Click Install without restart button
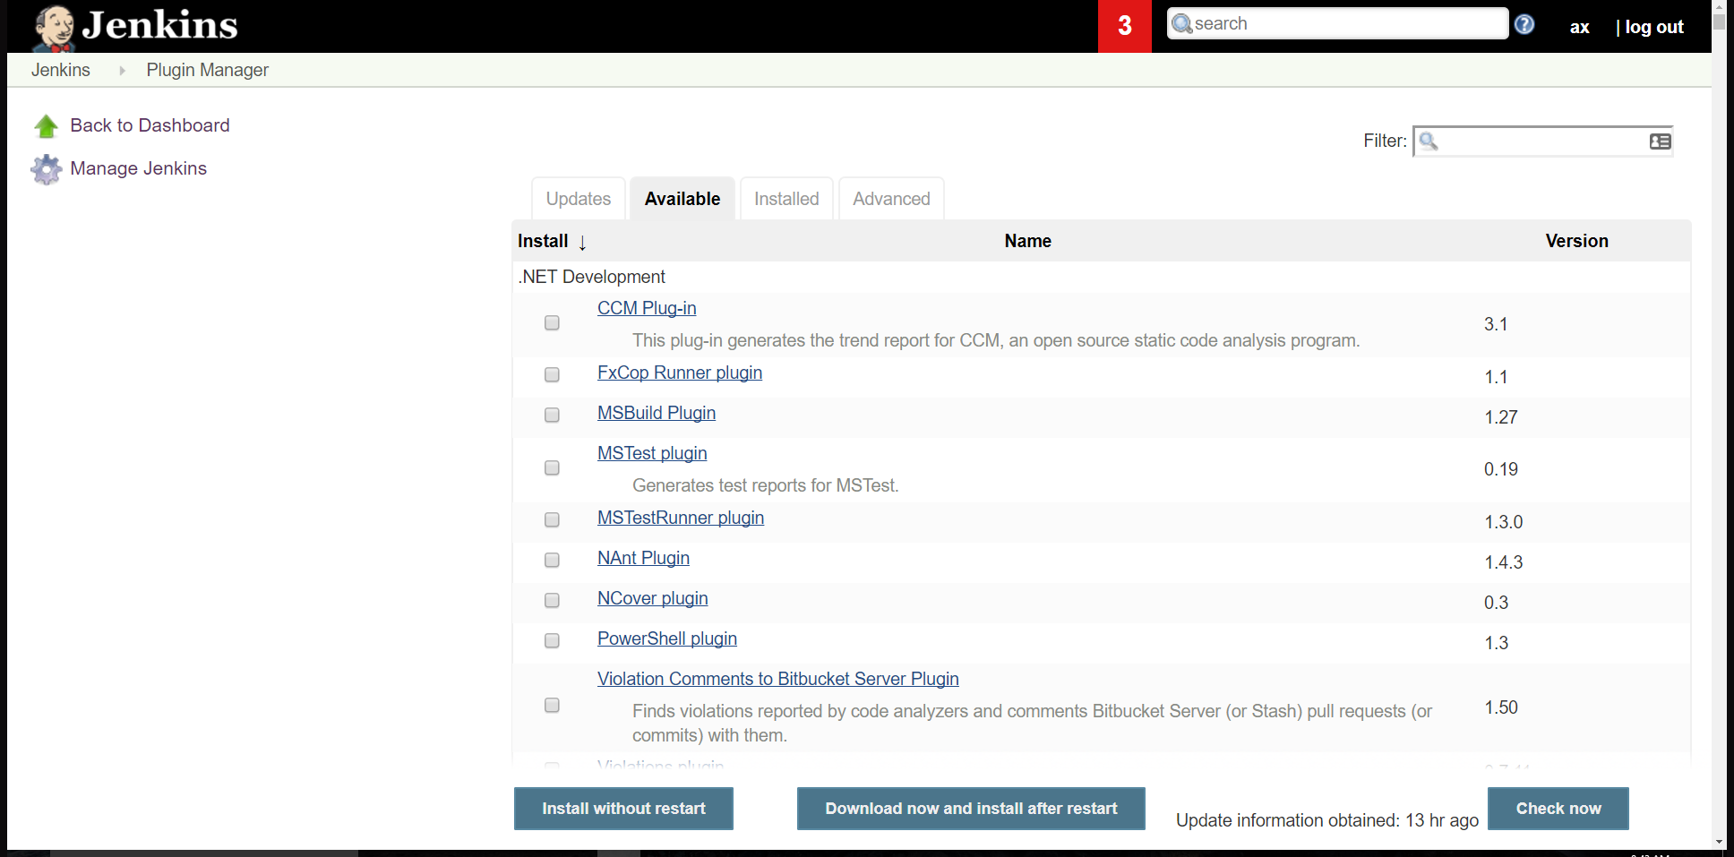 pos(623,809)
